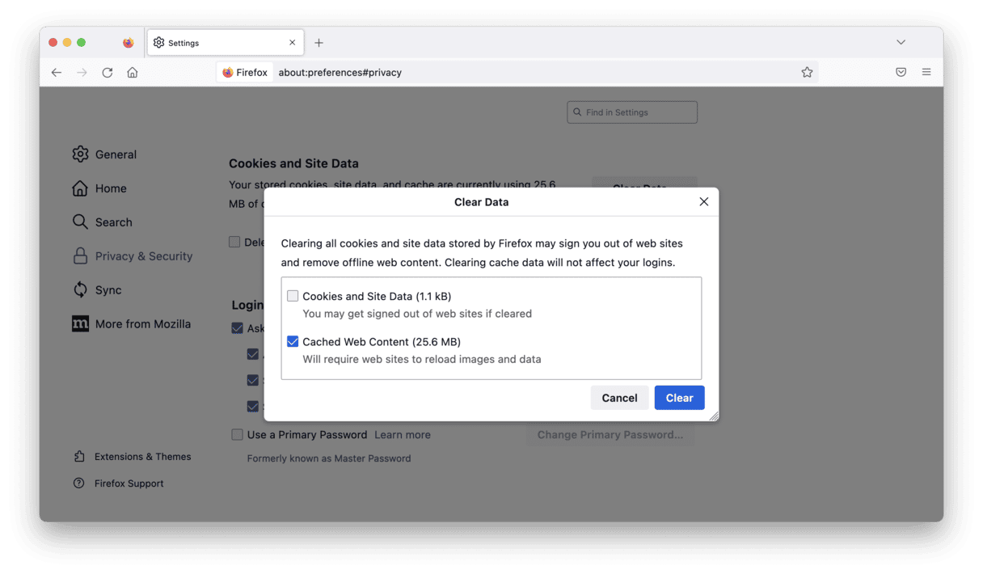This screenshot has width=983, height=574.
Task: Bookmark this page with the star
Action: [807, 72]
